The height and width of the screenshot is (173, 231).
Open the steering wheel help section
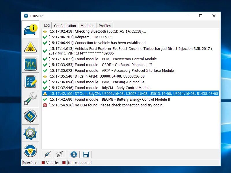pos(31,151)
